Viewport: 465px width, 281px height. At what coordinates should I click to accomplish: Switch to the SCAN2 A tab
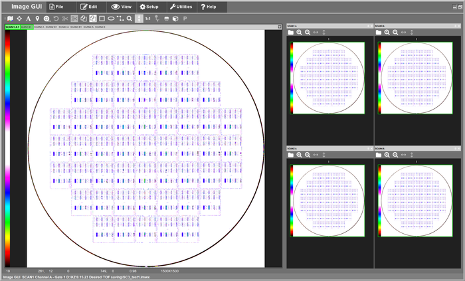pos(39,27)
